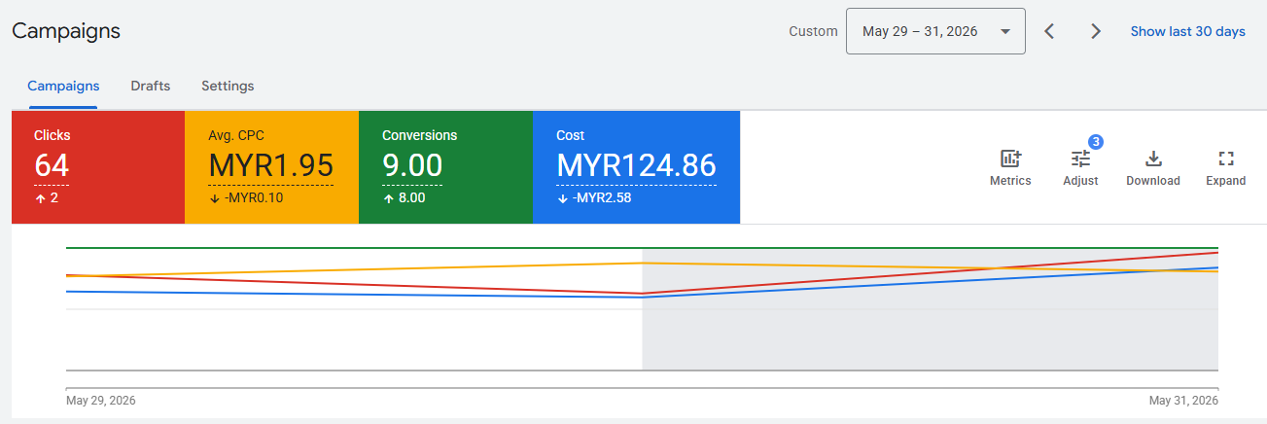
Task: Go to next date range arrow
Action: (x=1096, y=31)
